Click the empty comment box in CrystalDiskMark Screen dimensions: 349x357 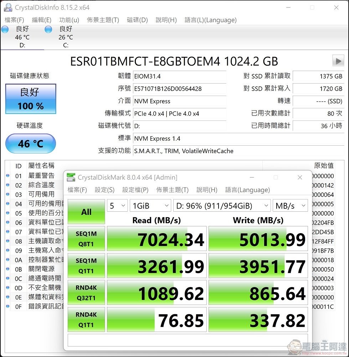[x=188, y=340]
